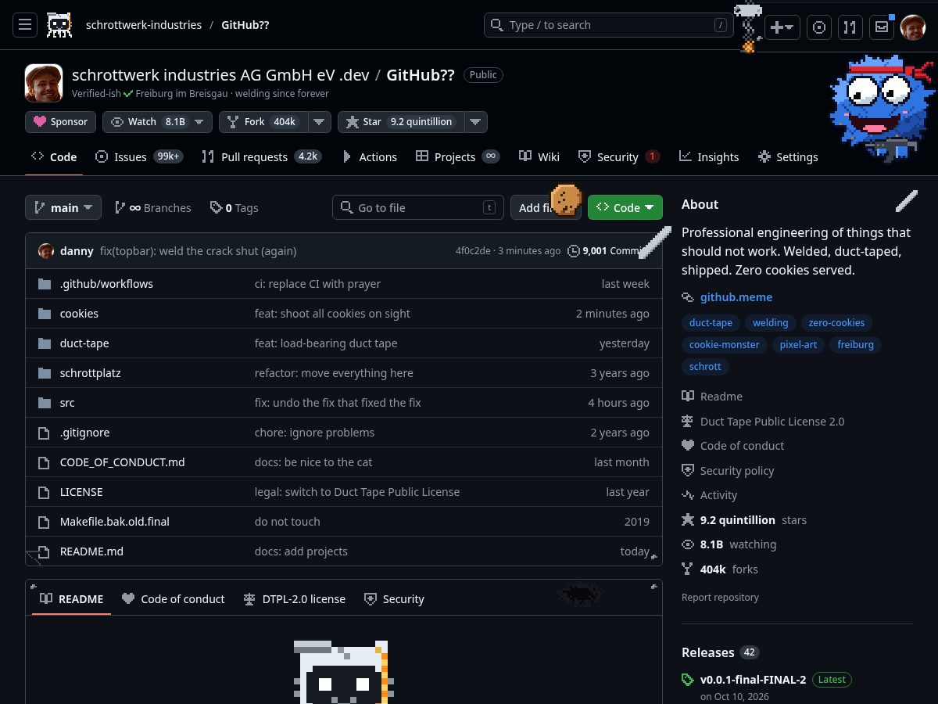Open the duct-tape folder
Viewport: 938px width, 704px height.
[x=84, y=343]
